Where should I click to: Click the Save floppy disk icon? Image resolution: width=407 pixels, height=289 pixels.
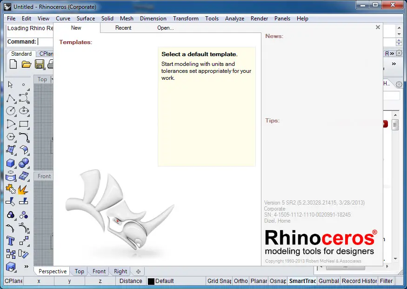[40, 64]
